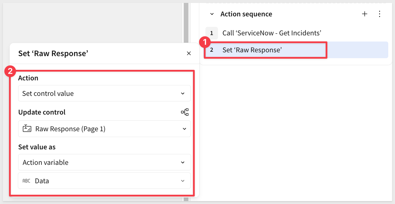Open the 'Raw Response (Page 1)' dropdown
The height and width of the screenshot is (204, 395).
click(104, 129)
